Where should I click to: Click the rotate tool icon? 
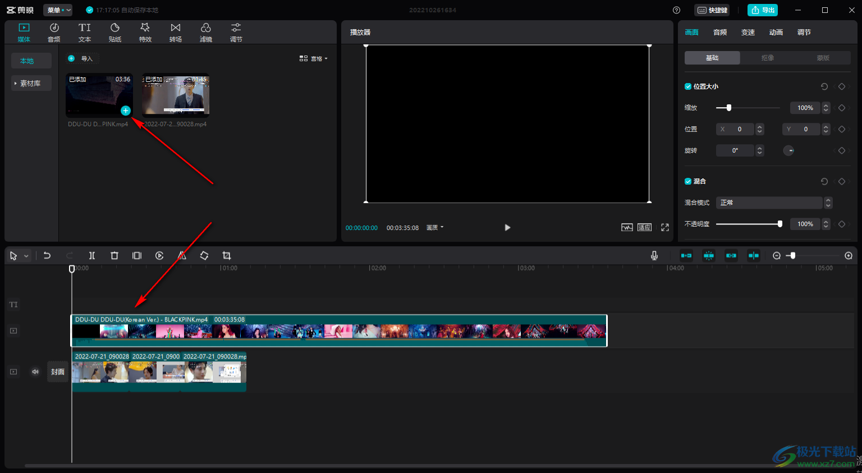click(204, 255)
